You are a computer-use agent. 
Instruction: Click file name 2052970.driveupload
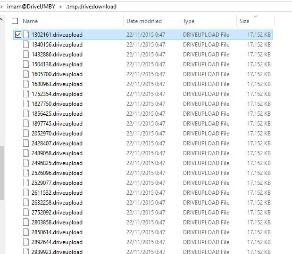[x=57, y=134]
